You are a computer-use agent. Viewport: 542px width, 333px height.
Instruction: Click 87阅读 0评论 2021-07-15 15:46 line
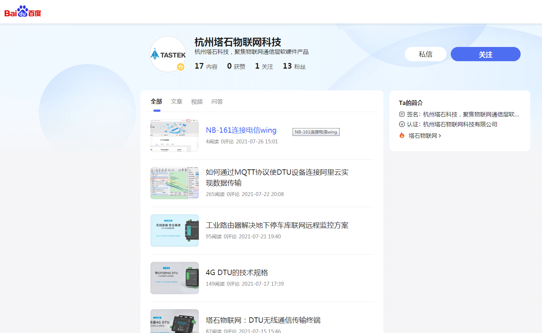pos(243,331)
